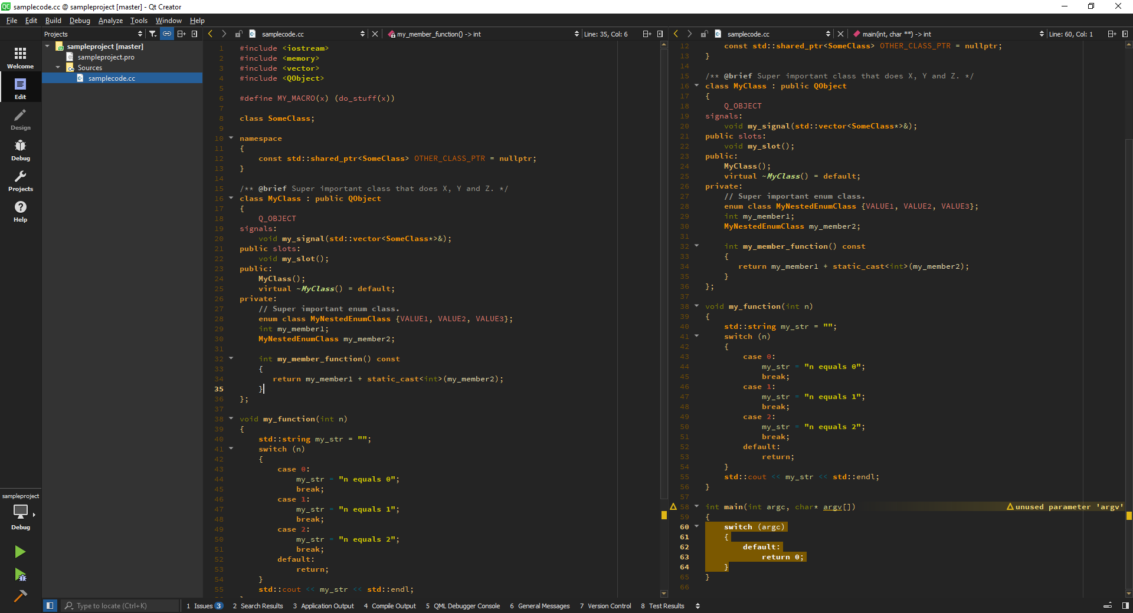Toggle right sidebar visibility in status bar
The image size is (1133, 613).
[1125, 606]
